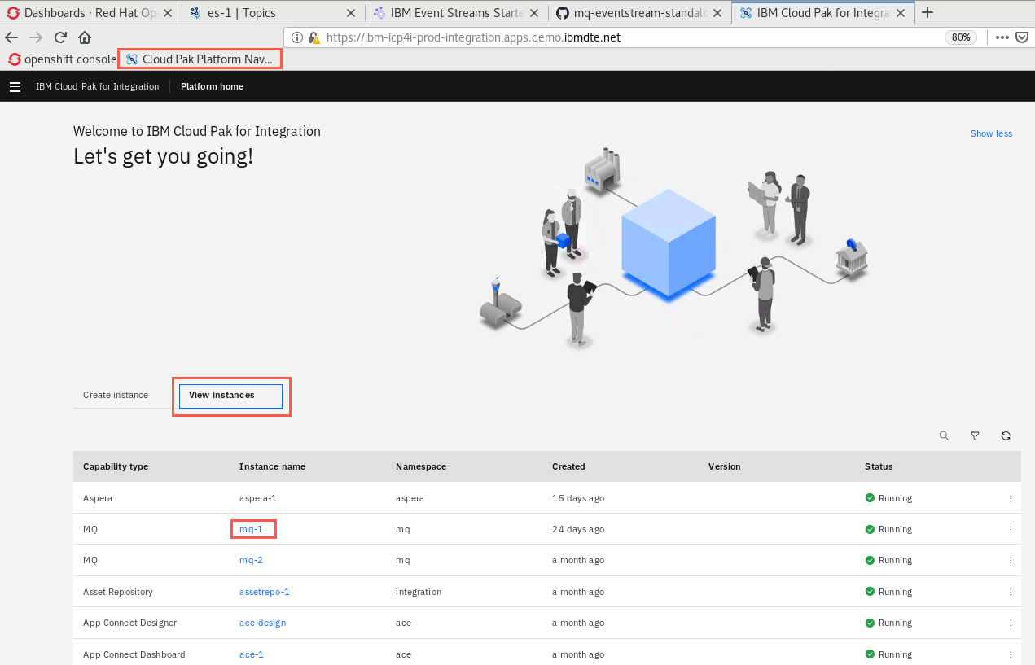
Task: Sort by Created column header
Action: [568, 466]
